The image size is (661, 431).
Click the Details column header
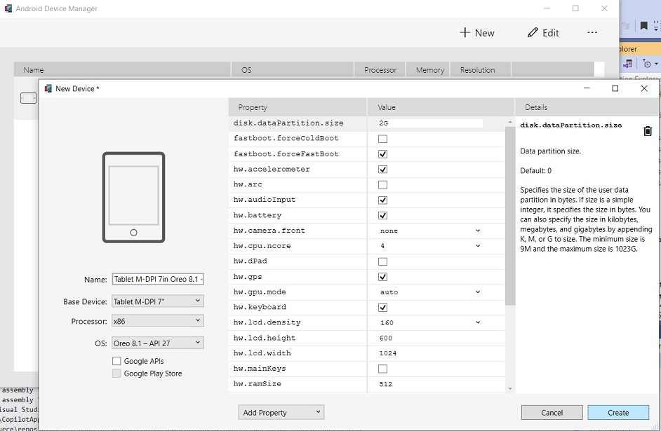click(586, 107)
